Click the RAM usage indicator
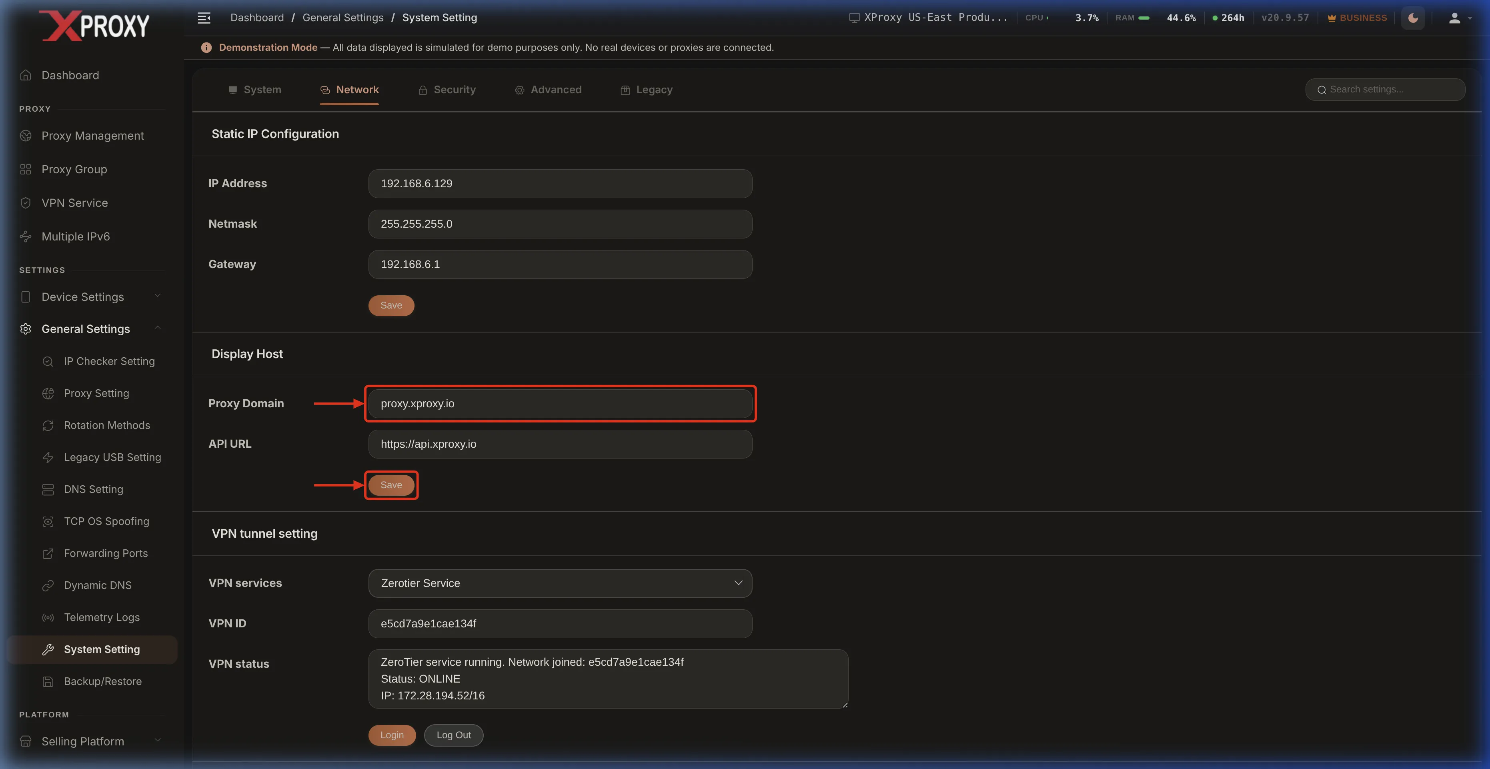This screenshot has width=1490, height=769. pyautogui.click(x=1155, y=18)
